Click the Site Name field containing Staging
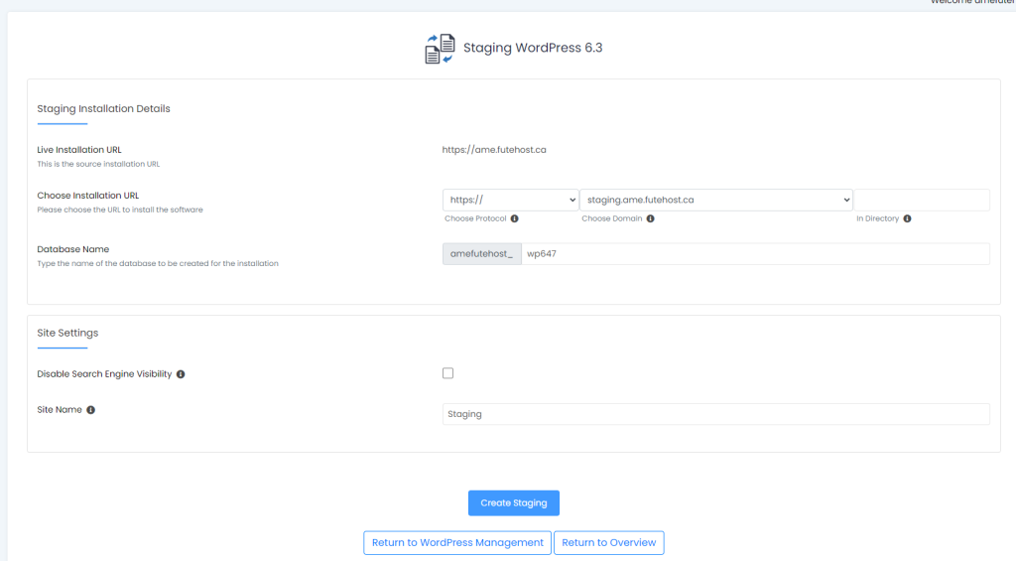Viewport: 1016px width, 561px height. [715, 414]
